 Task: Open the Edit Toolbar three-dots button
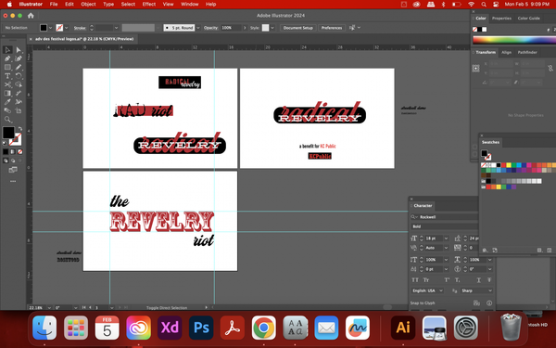click(13, 181)
